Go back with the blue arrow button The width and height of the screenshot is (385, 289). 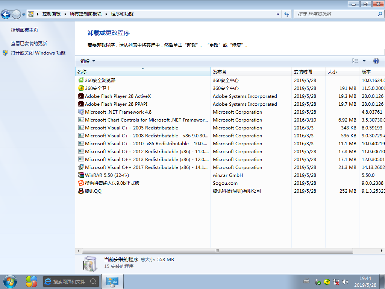[x=6, y=14]
